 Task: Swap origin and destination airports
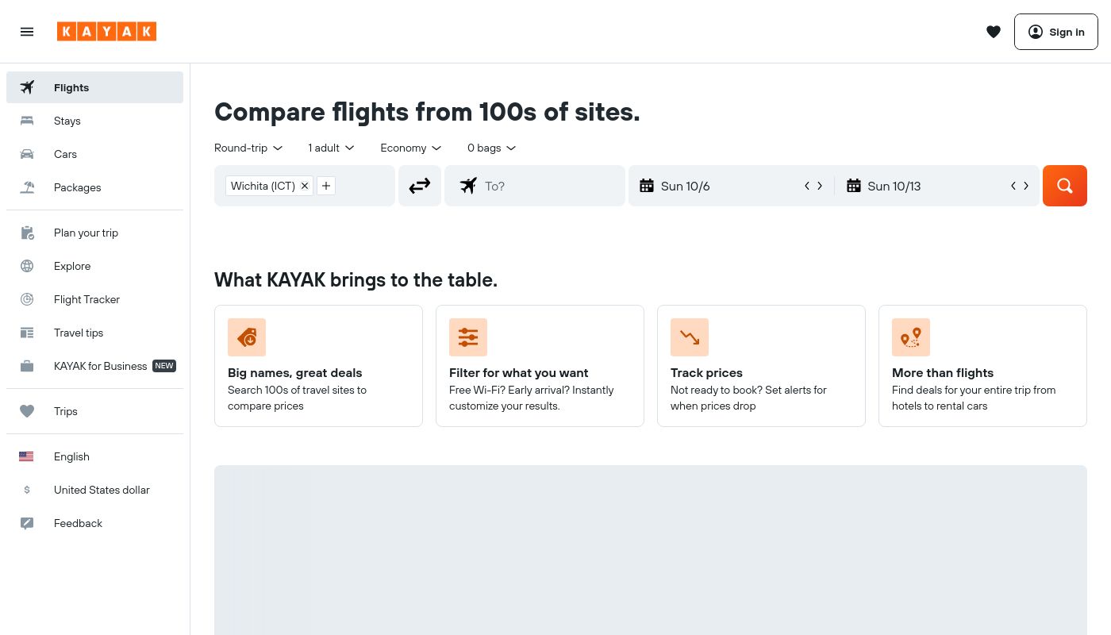click(420, 186)
